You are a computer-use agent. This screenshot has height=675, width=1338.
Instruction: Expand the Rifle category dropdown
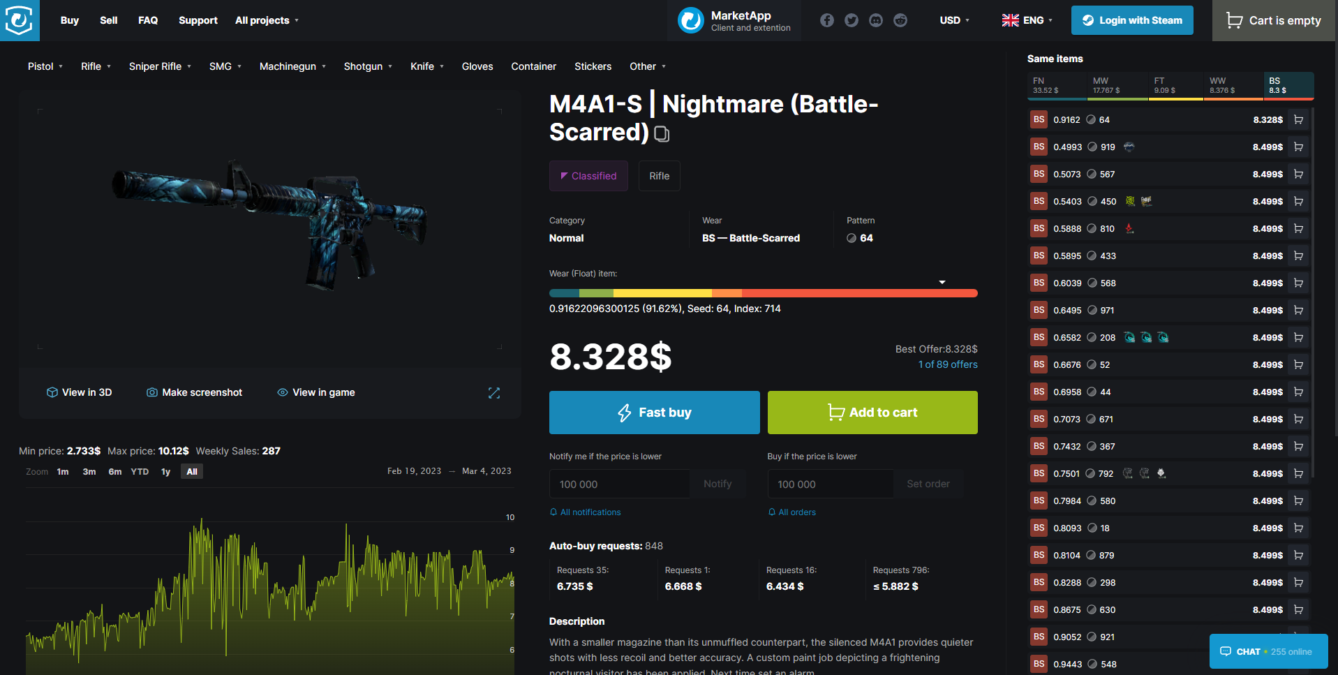(x=96, y=66)
